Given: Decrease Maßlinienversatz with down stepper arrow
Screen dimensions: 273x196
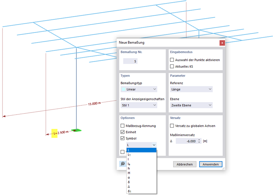Looking at the screenshot, I should (199, 143).
